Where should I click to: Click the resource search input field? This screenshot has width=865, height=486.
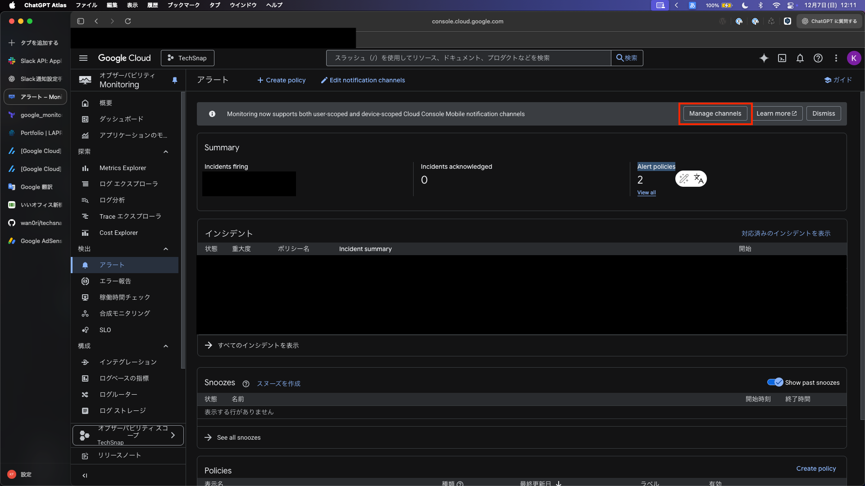[469, 58]
